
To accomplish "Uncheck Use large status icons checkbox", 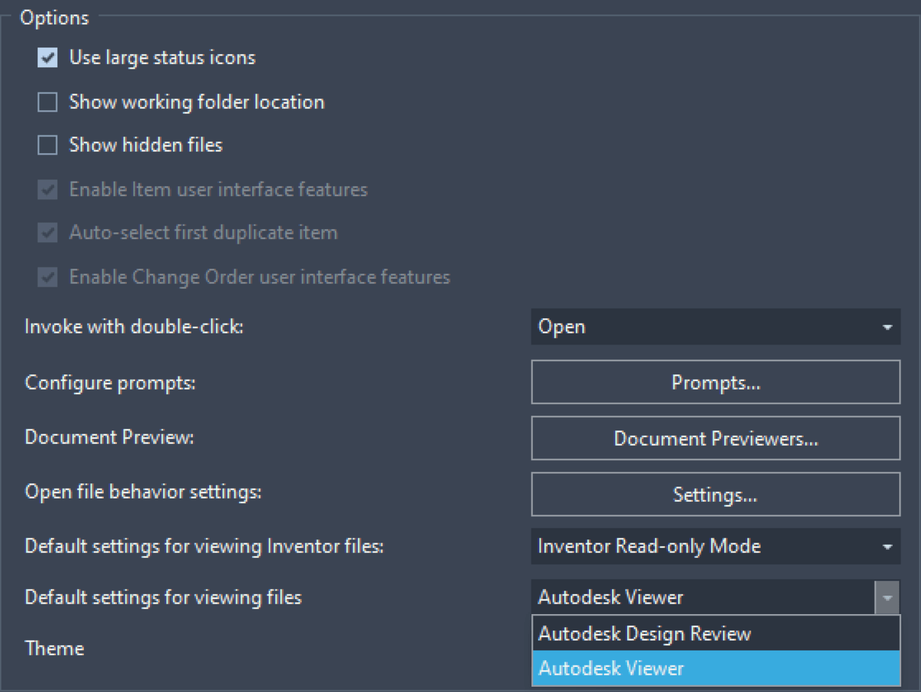I will click(x=48, y=58).
